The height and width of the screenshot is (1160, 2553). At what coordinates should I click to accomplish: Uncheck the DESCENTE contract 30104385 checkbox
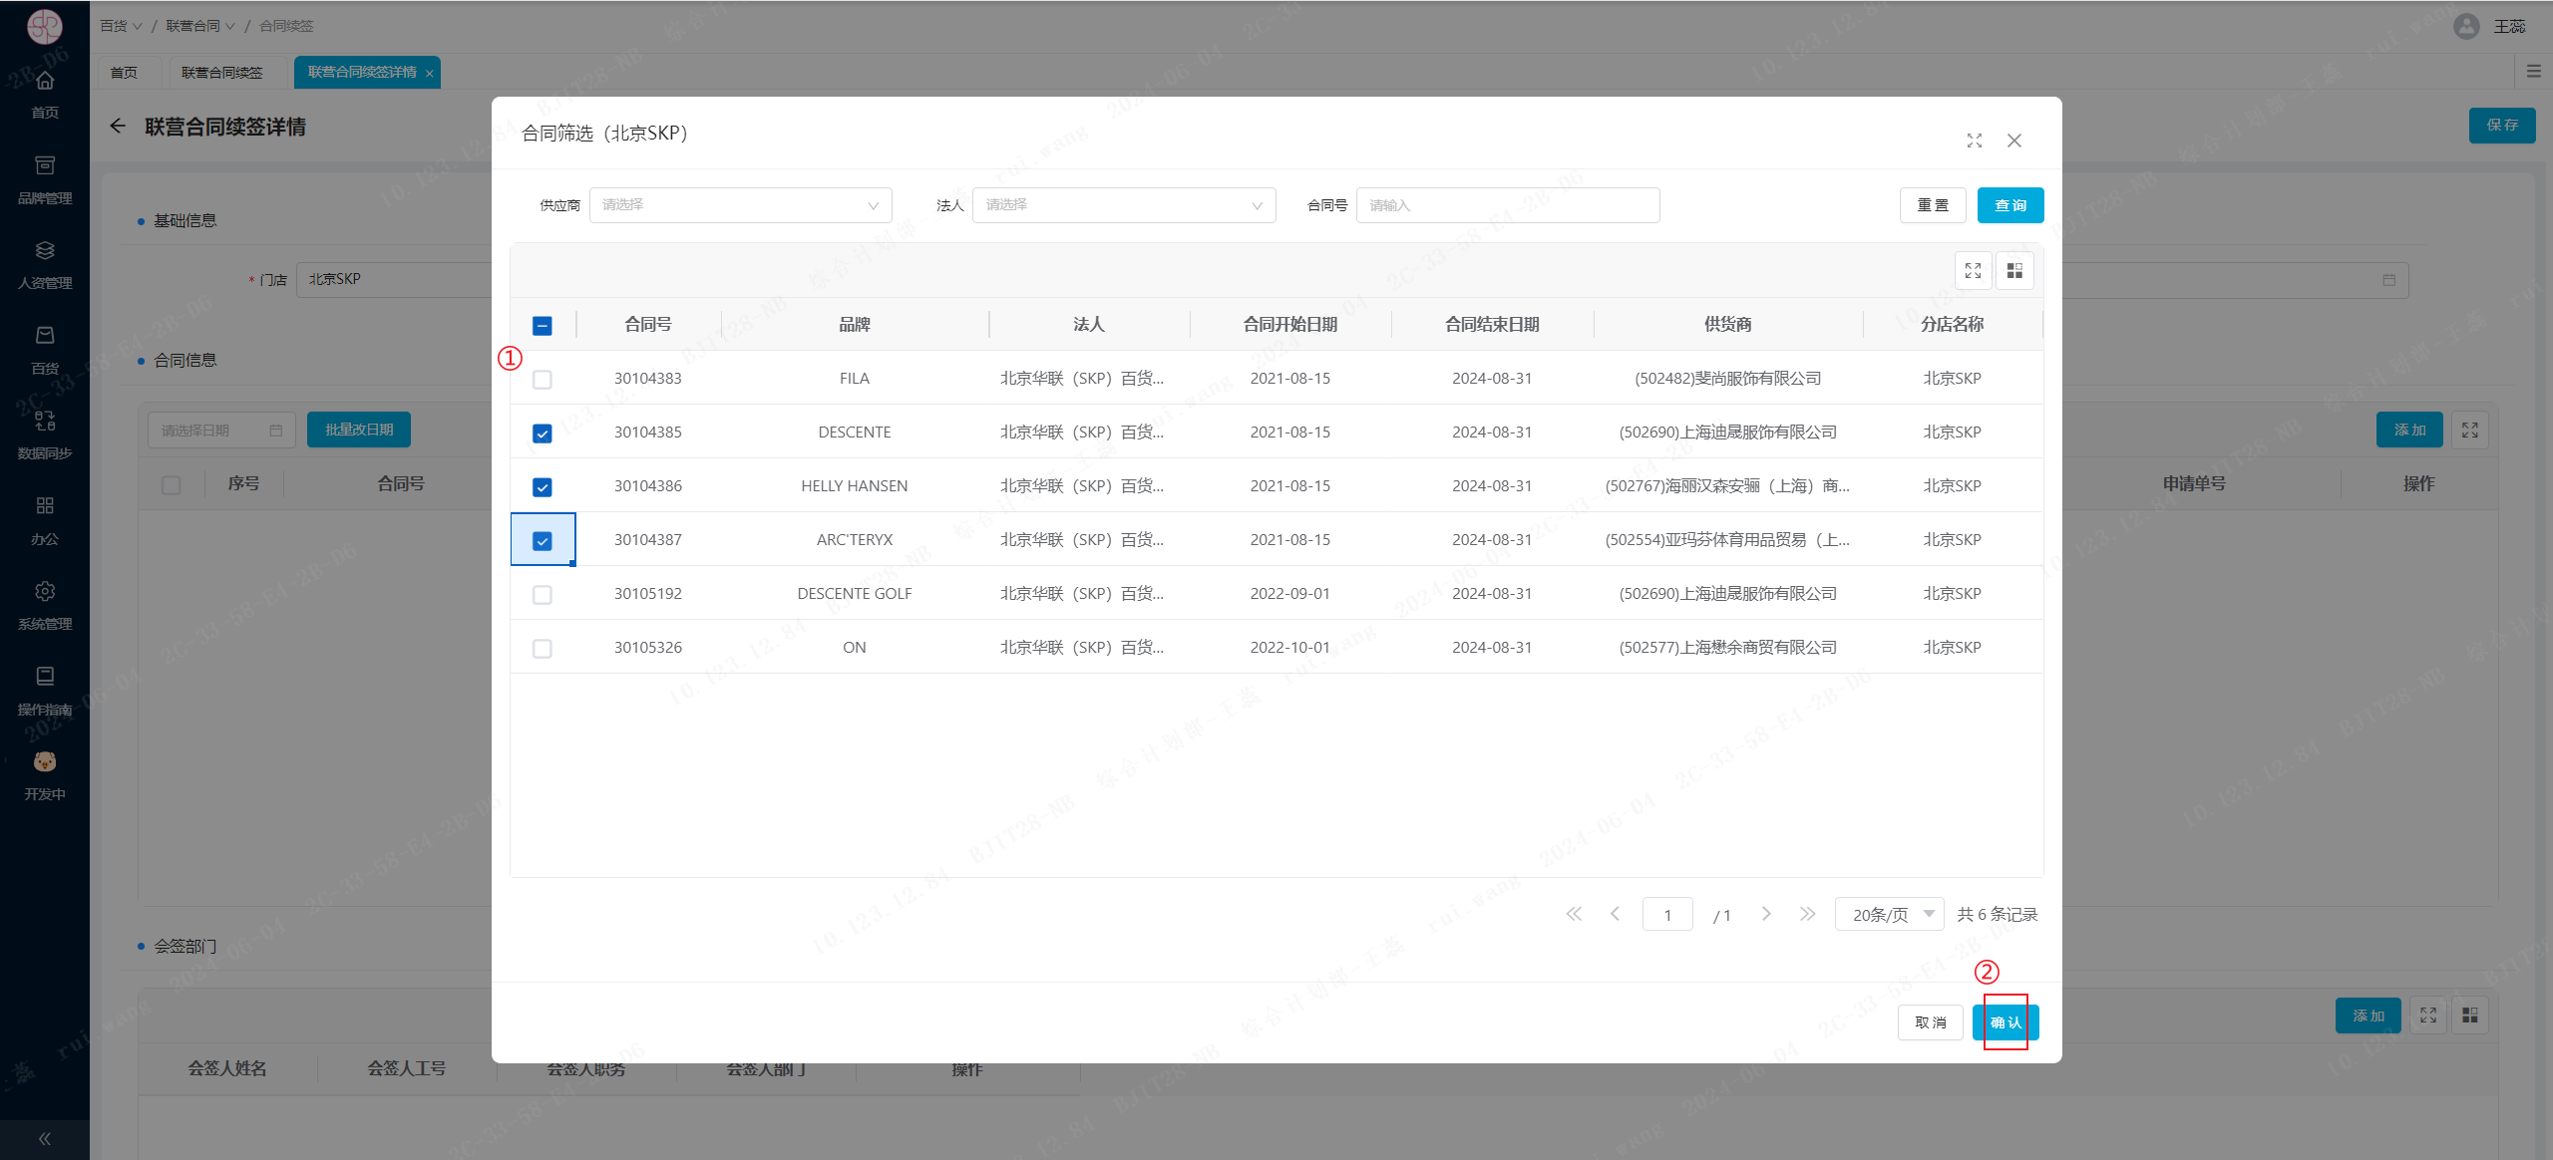pyautogui.click(x=543, y=434)
